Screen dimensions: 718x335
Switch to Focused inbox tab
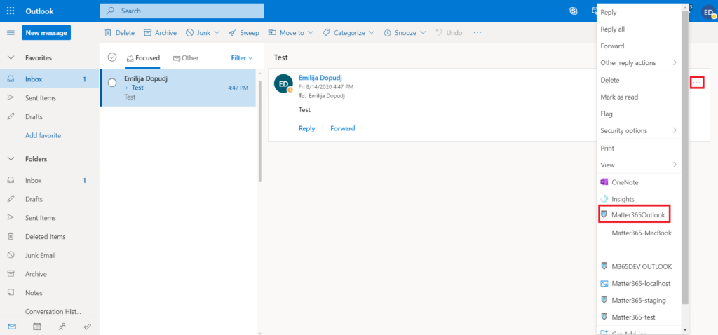coord(143,58)
